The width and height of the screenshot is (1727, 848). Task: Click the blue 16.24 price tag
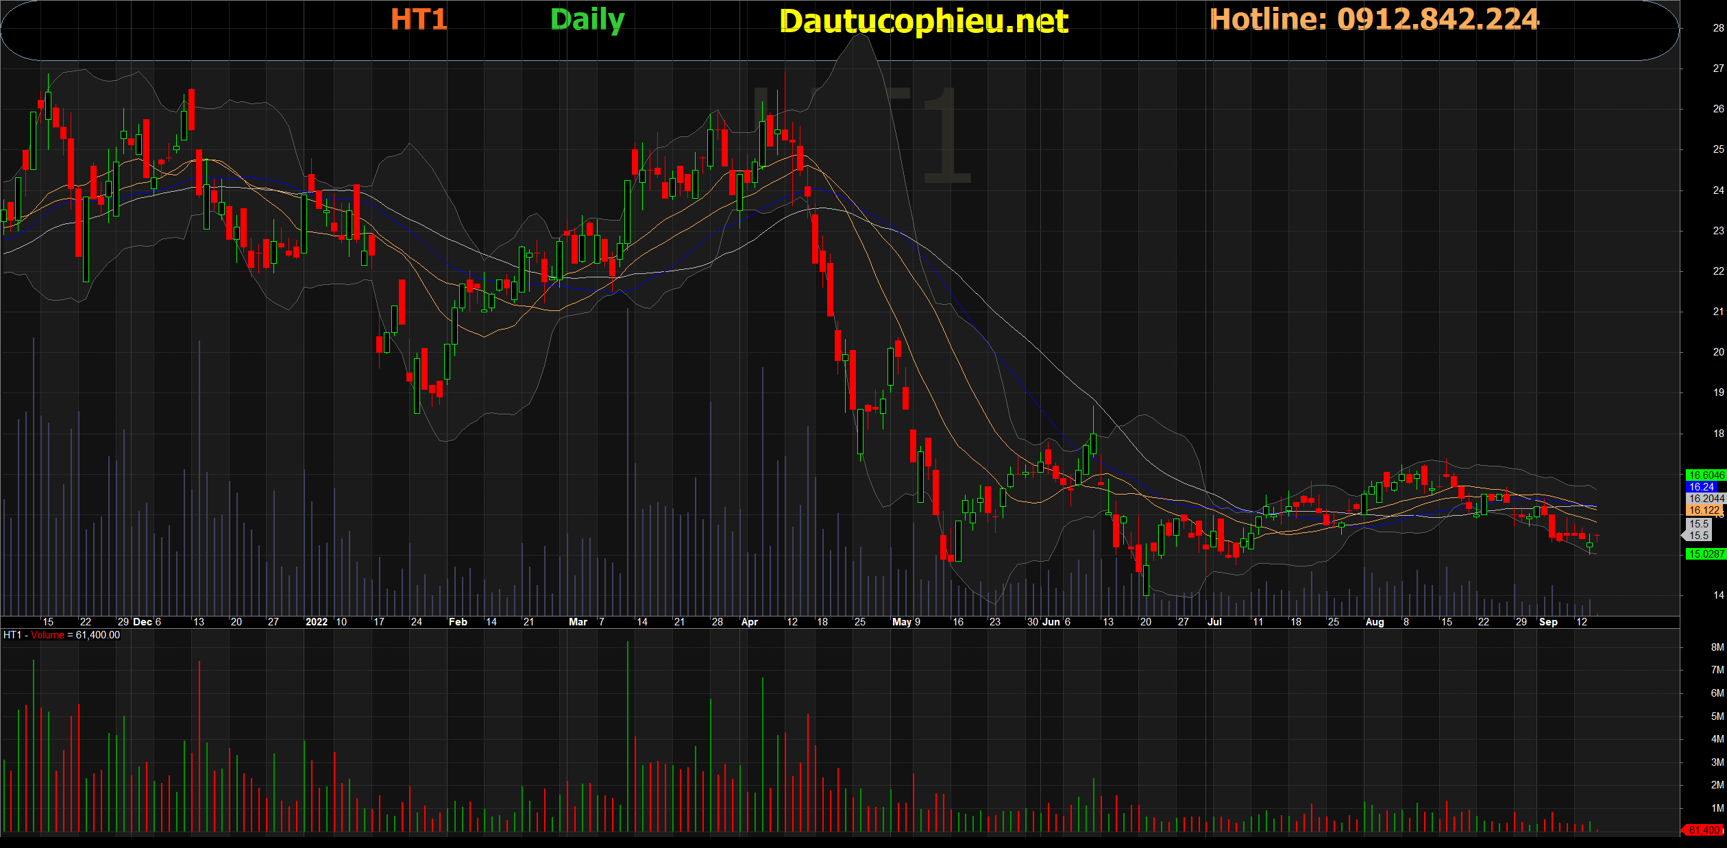click(1702, 487)
